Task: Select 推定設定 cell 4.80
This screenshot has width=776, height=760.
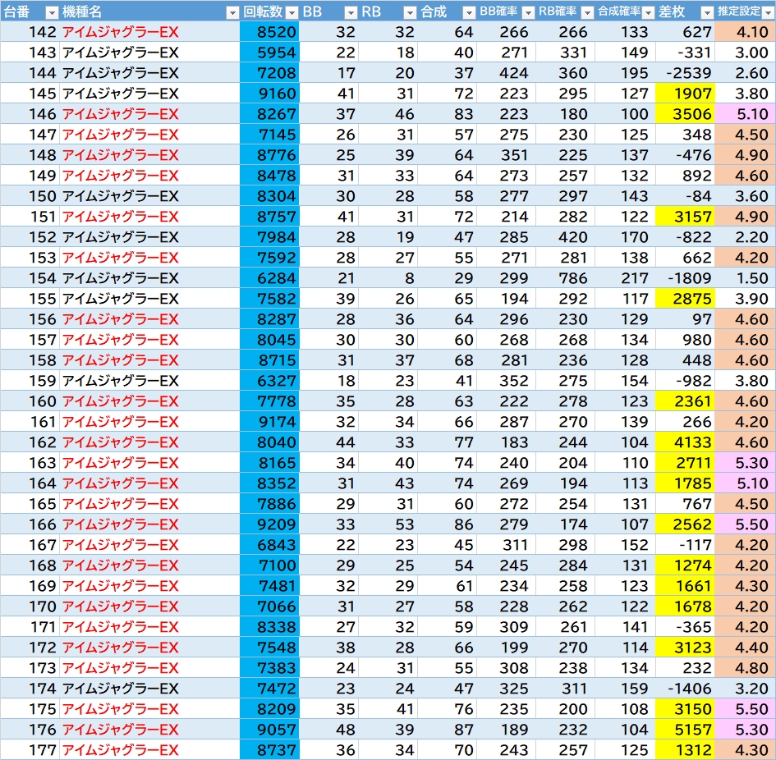Action: click(746, 667)
